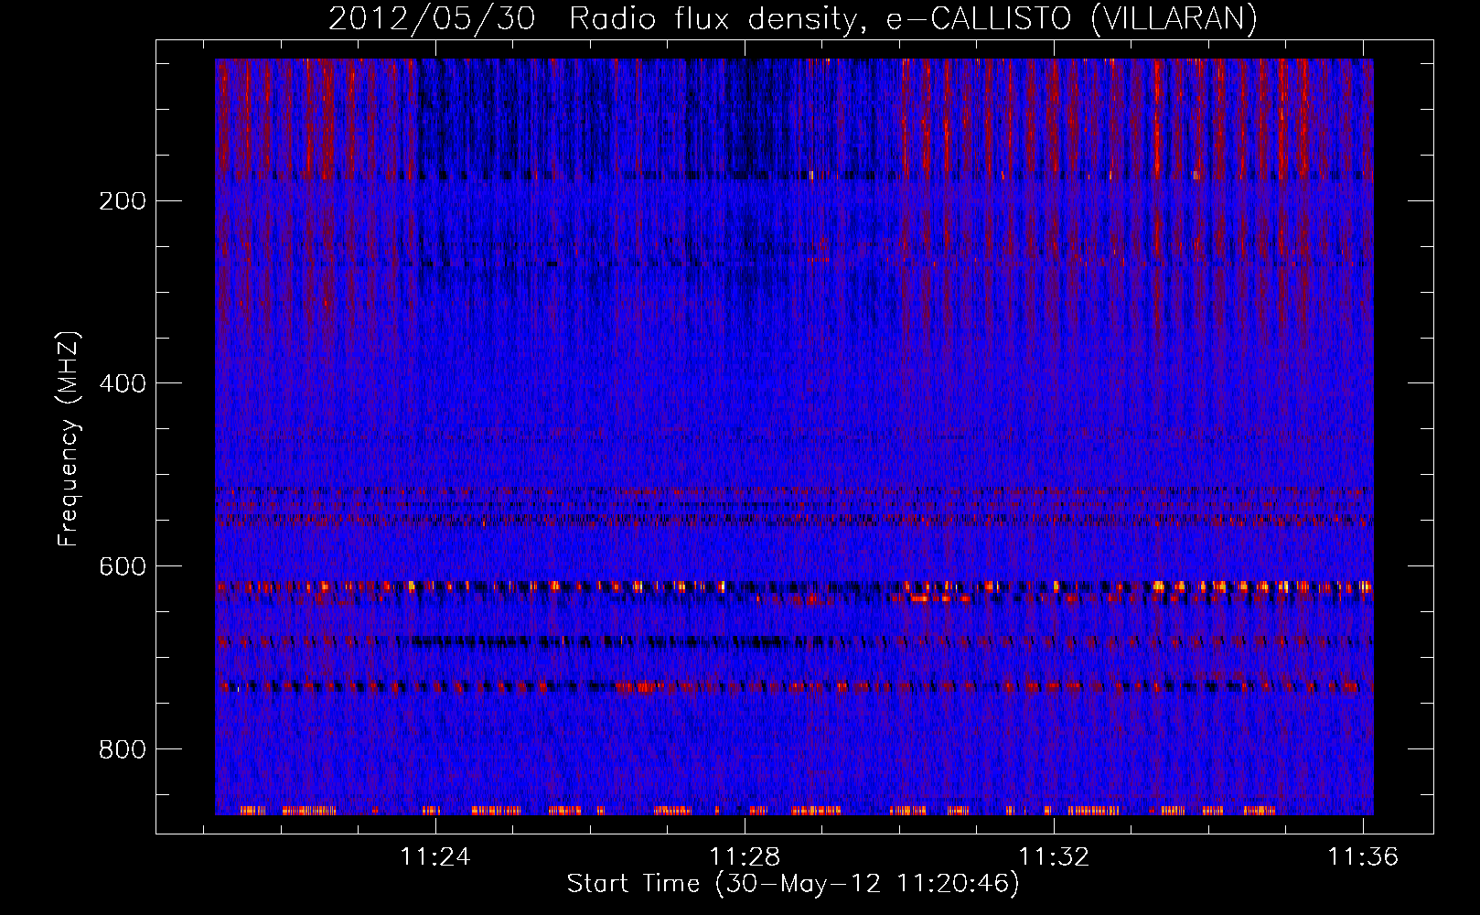Click the 400 frequency tick label
The image size is (1480, 915).
pos(123,383)
